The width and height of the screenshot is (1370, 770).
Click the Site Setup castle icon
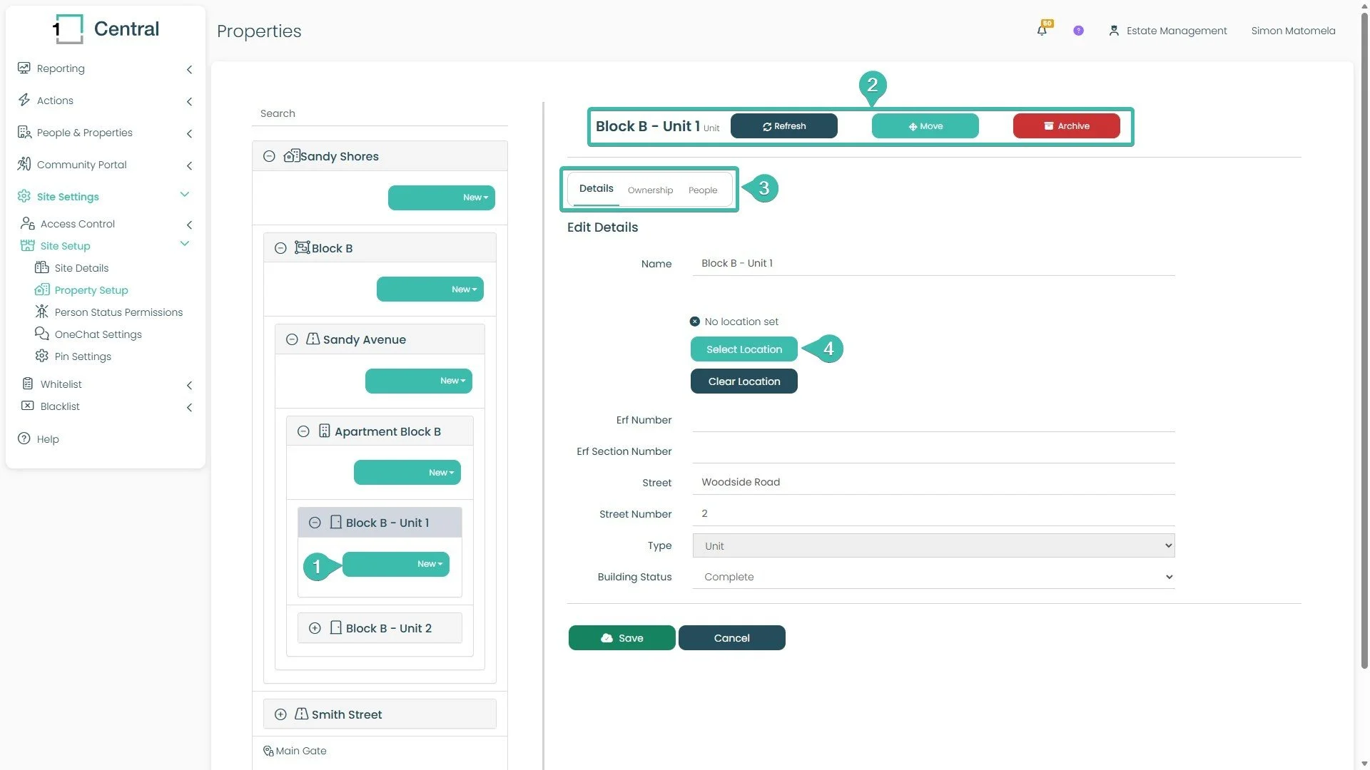[28, 245]
